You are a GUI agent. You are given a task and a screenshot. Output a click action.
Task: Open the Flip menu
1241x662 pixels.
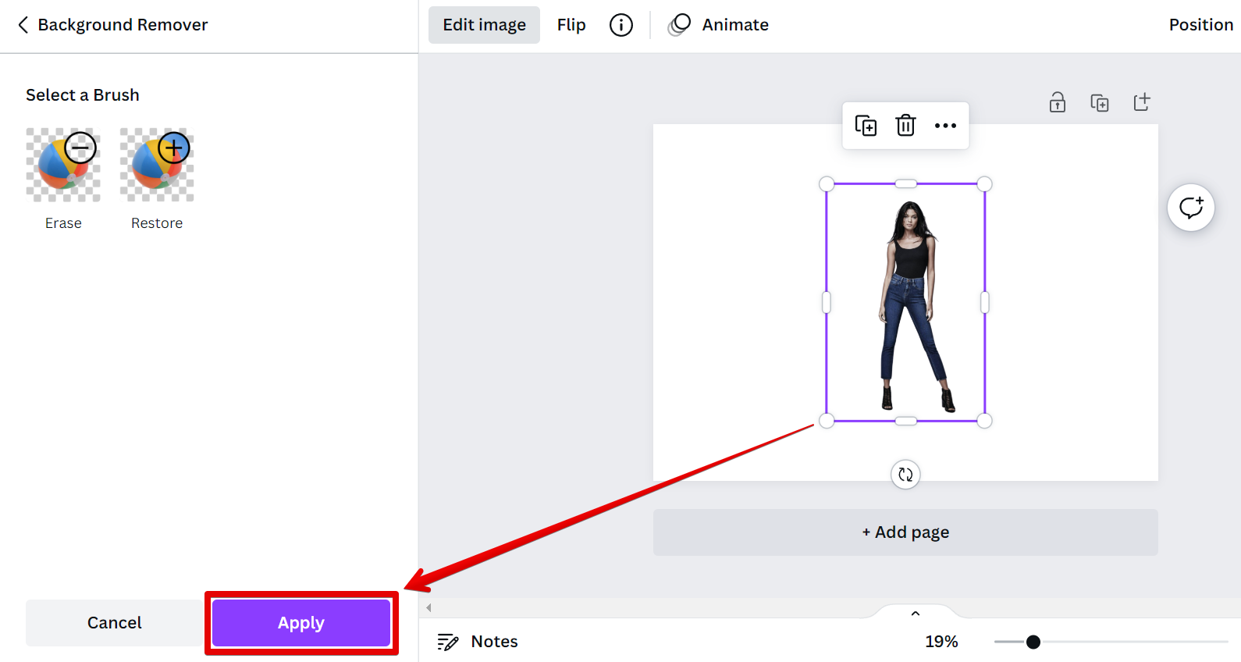pos(571,25)
